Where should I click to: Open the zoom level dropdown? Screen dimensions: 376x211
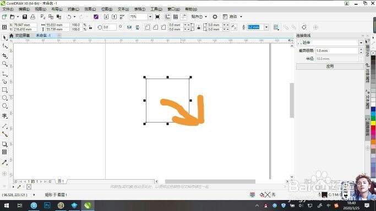[150, 16]
